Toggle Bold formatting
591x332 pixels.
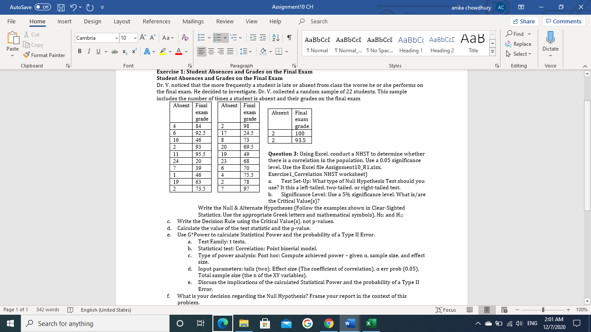(80, 51)
